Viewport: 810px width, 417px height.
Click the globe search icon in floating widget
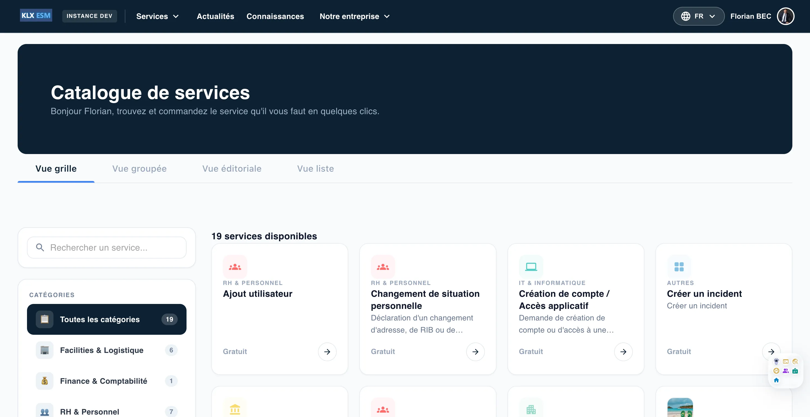795,361
